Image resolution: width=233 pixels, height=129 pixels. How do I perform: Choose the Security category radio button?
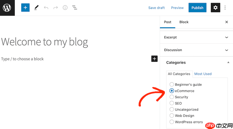(172, 97)
